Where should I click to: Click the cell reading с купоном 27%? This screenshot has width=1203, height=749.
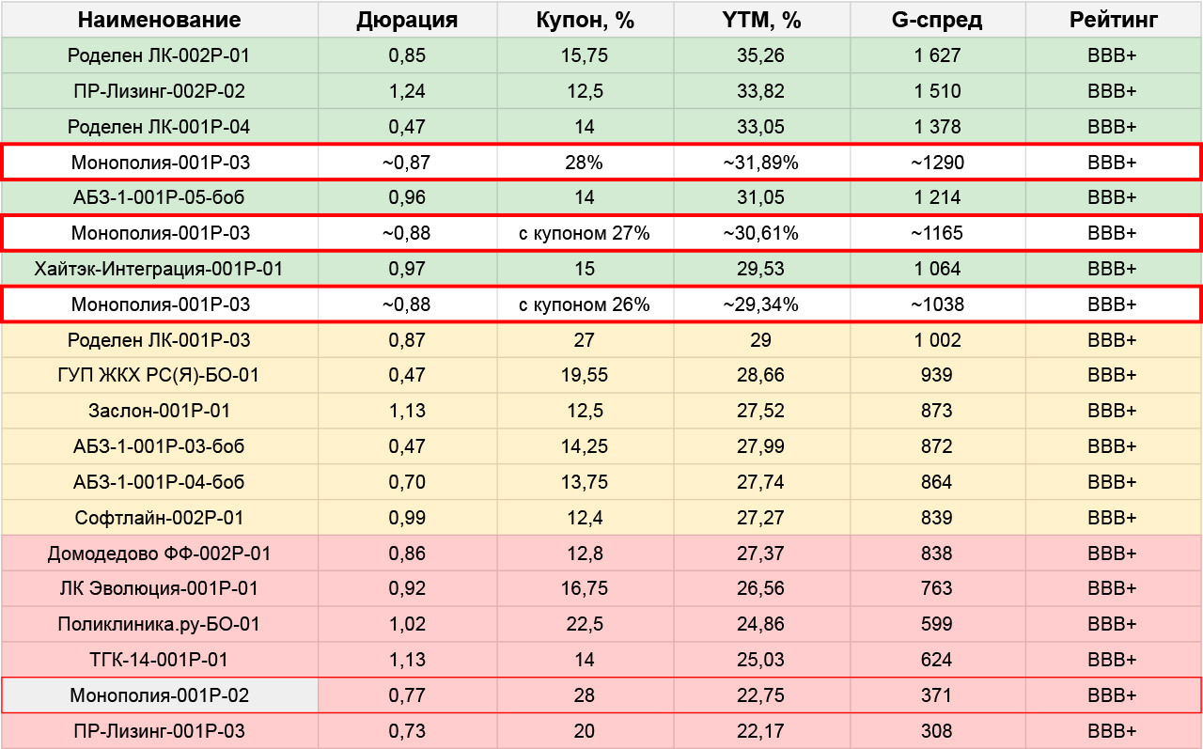(x=584, y=233)
